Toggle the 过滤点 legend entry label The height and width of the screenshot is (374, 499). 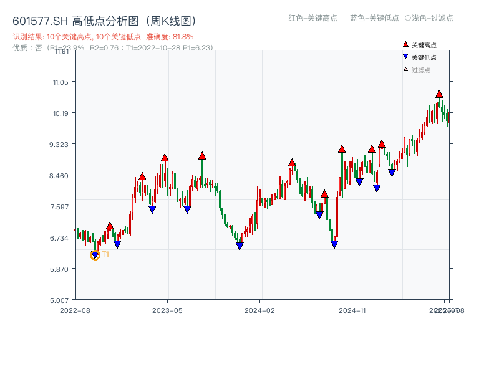click(x=420, y=70)
